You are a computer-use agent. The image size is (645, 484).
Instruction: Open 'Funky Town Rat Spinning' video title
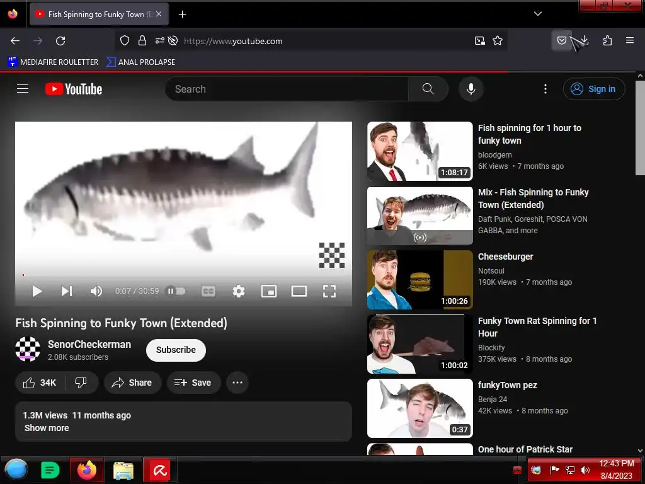pos(537,327)
